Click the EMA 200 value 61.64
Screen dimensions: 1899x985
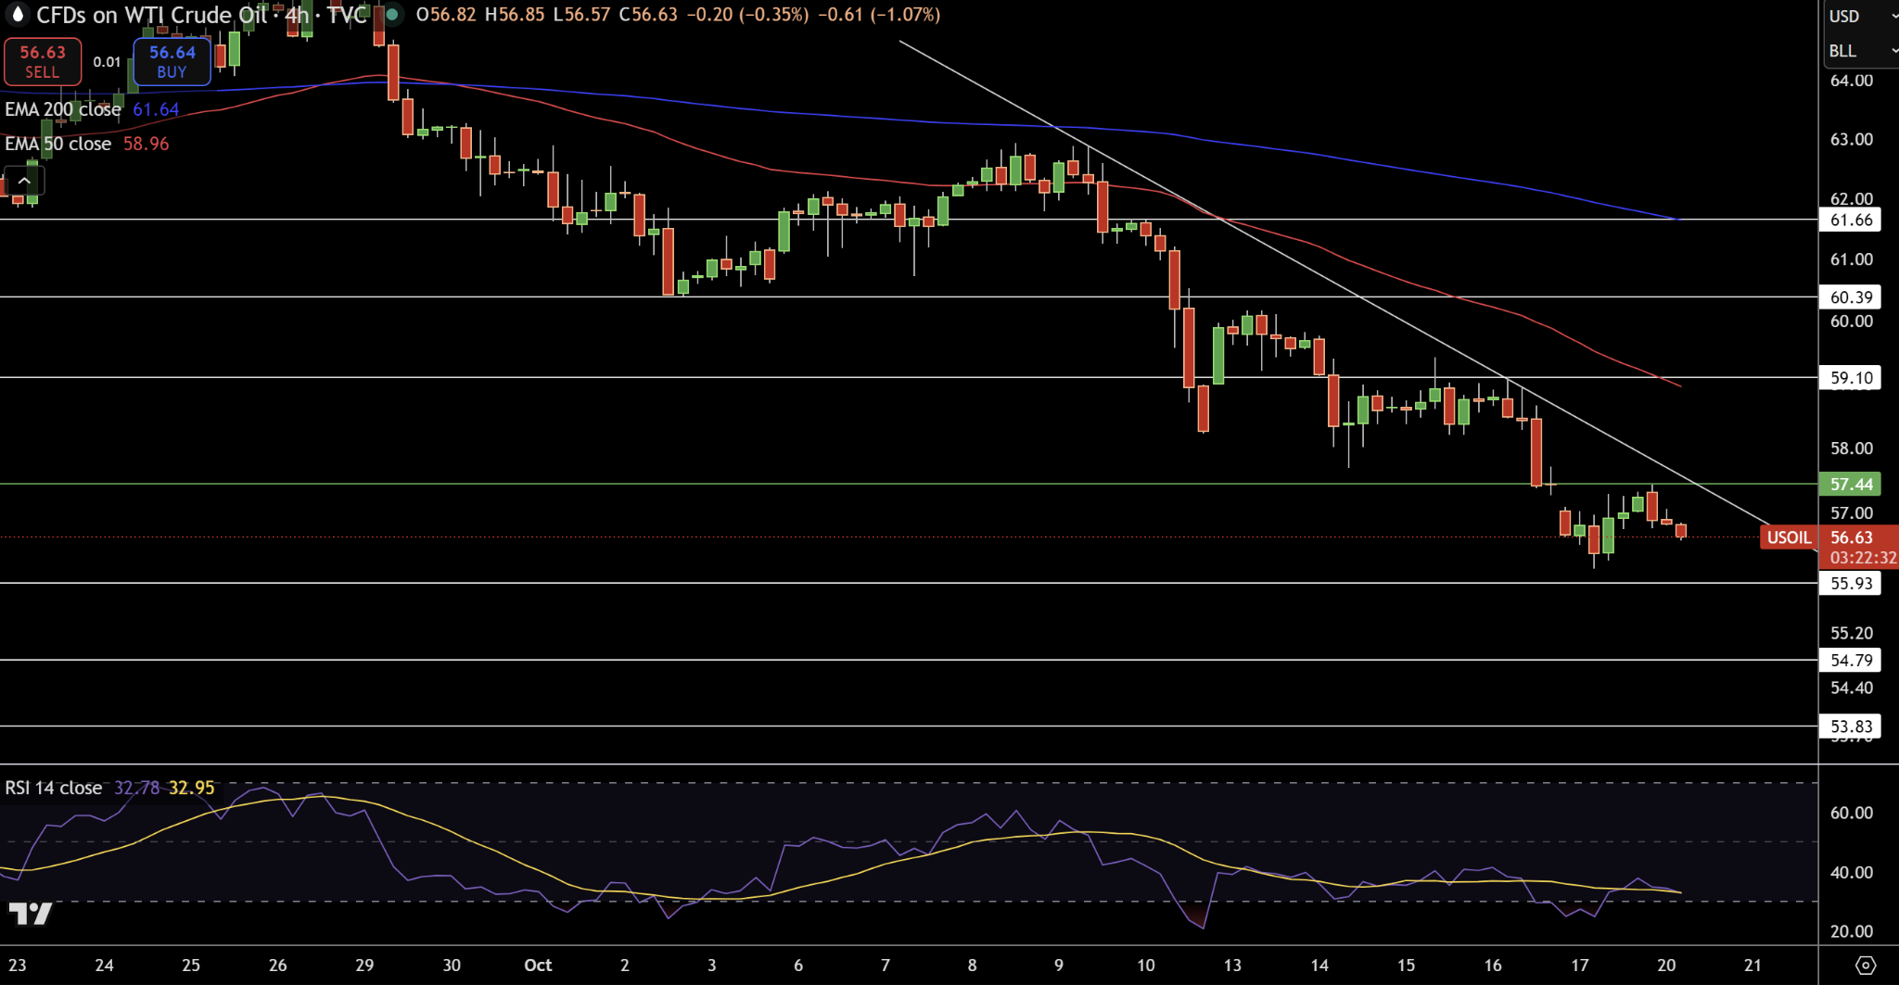[x=156, y=109]
